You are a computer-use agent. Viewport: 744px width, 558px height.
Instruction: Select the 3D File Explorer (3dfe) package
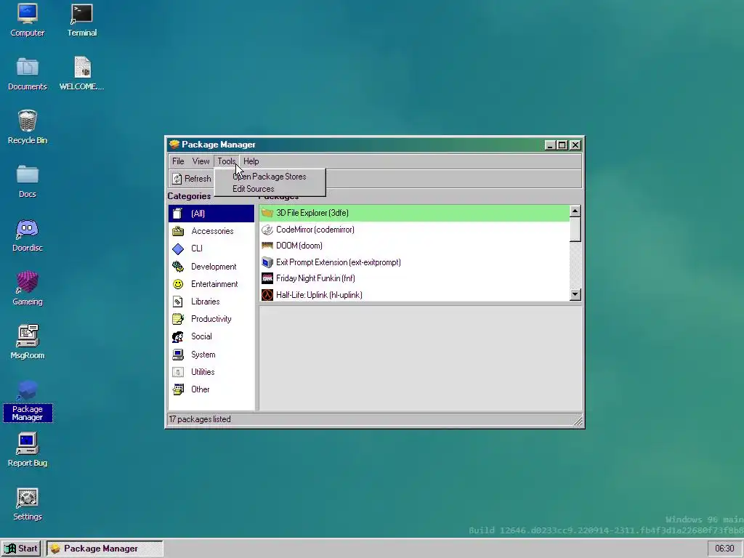(x=414, y=213)
